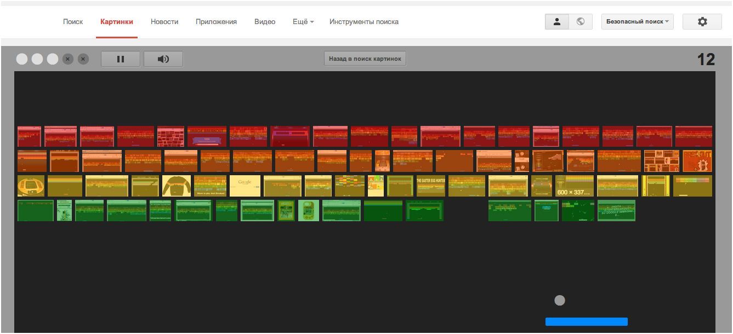Open Инструменты поиска options

coord(363,22)
